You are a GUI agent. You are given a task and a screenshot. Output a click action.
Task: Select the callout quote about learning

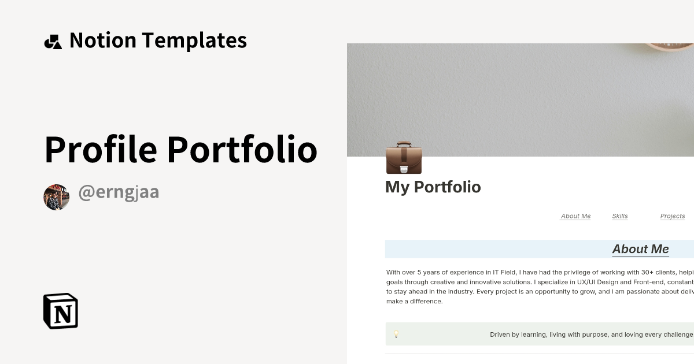590,334
